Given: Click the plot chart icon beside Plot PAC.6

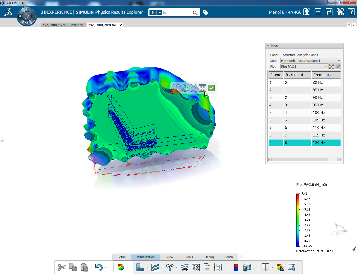Looking at the screenshot, I should click(x=331, y=67).
